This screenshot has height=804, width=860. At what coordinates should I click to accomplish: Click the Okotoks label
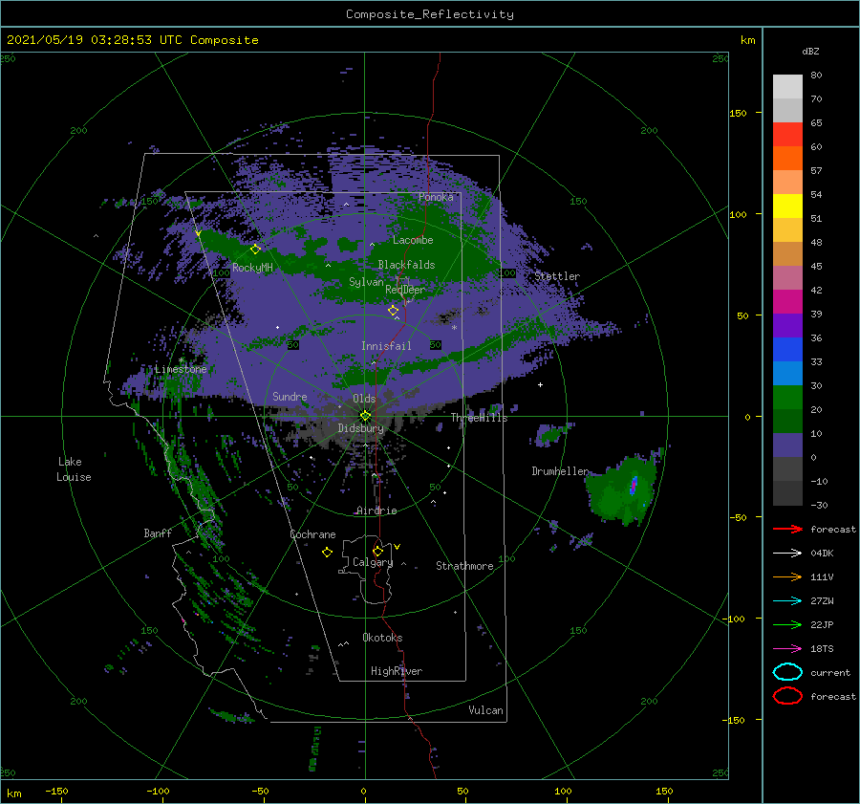pos(382,638)
